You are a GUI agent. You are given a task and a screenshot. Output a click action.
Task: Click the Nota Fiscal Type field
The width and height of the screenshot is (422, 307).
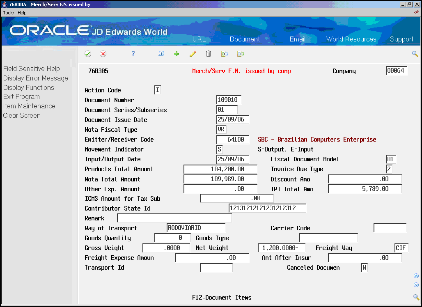(221, 129)
